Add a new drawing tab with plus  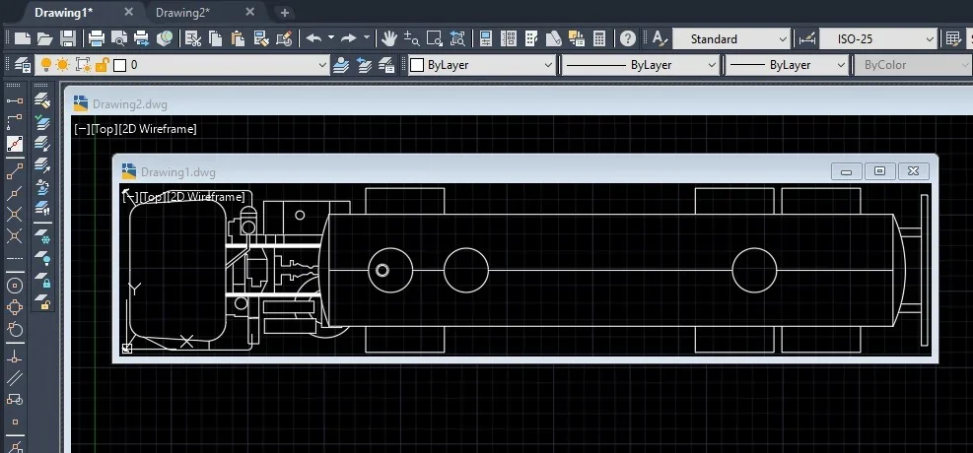[x=284, y=13]
